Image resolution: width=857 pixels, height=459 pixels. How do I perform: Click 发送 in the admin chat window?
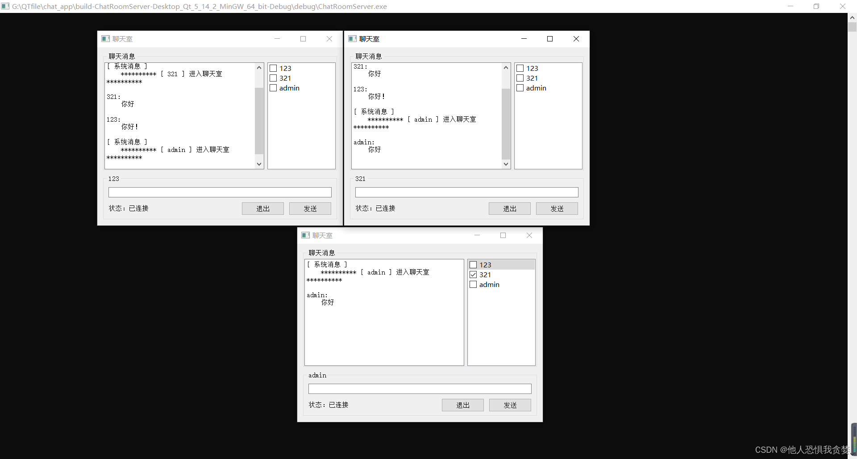coord(510,405)
